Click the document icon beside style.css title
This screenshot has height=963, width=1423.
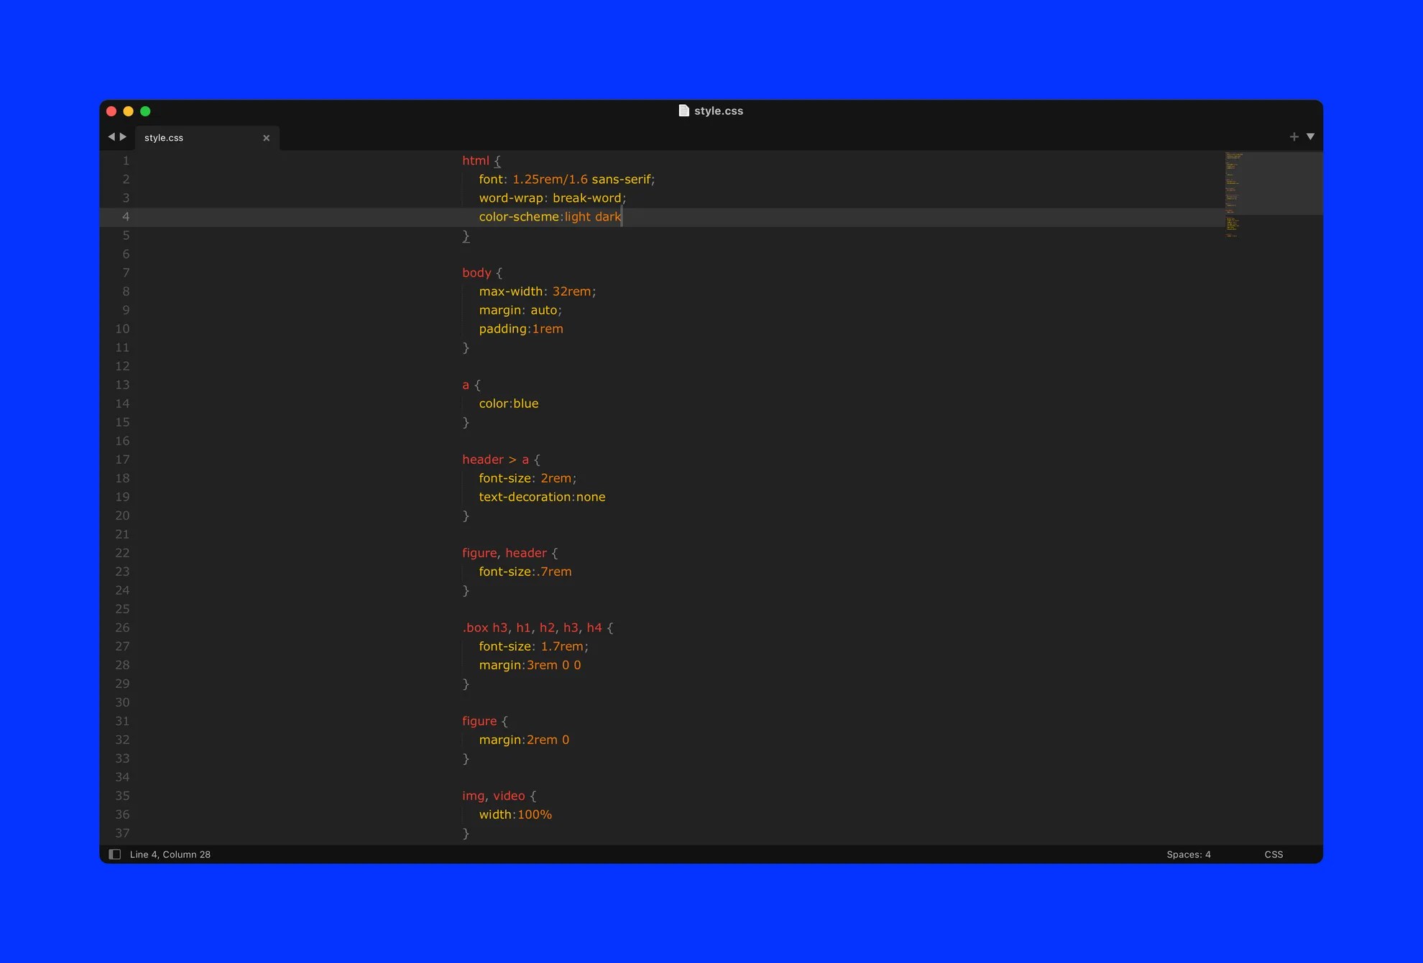click(683, 111)
